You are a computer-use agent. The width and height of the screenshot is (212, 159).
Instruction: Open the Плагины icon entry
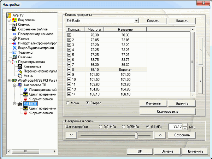click(15, 57)
